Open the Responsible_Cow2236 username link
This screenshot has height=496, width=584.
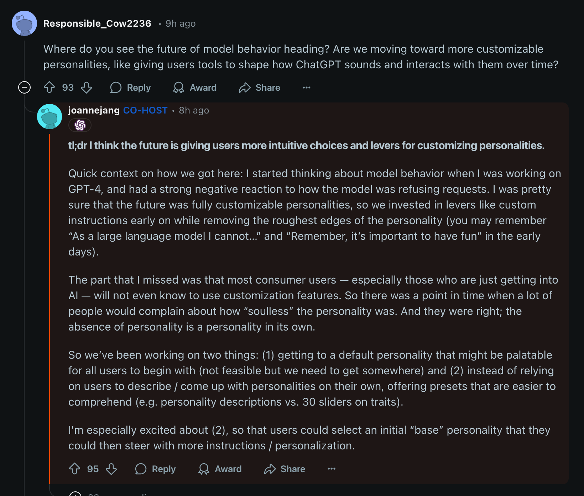click(x=97, y=23)
